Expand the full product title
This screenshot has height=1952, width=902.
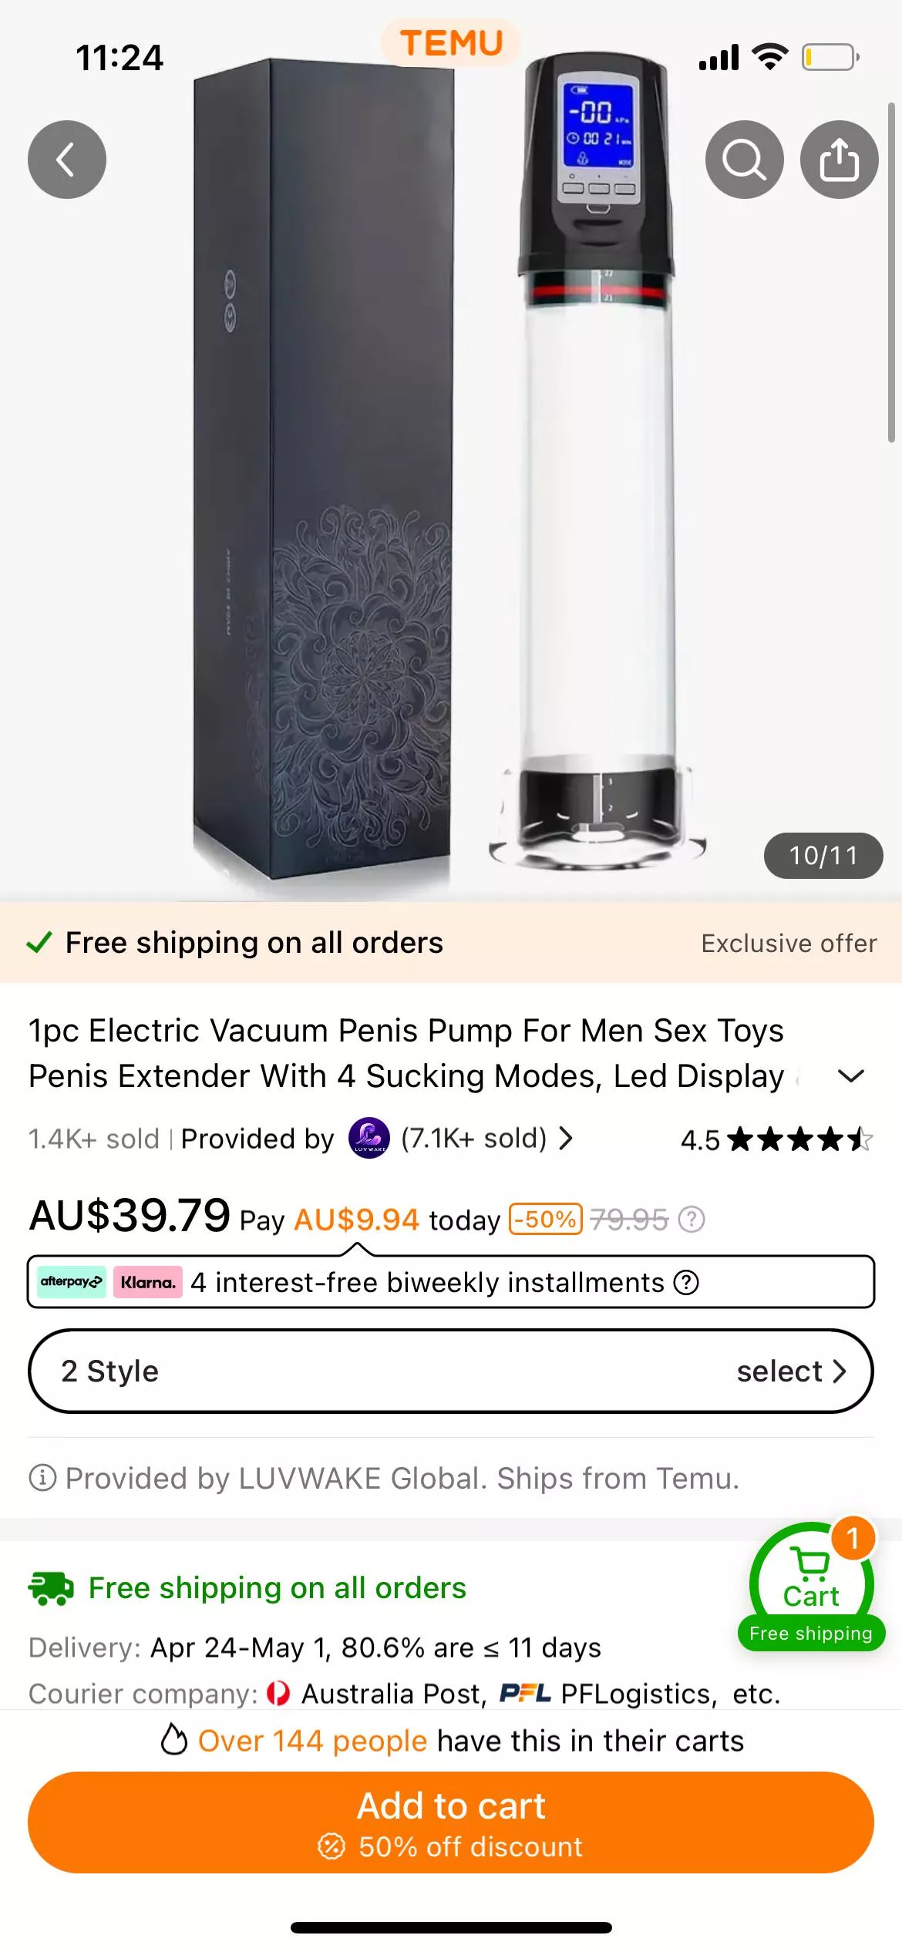(850, 1076)
